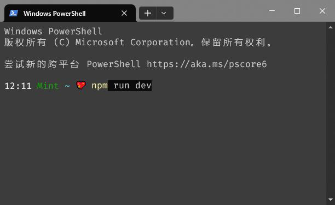335x205 pixels.
Task: Click the empty terminal area below the prompt
Action: (x=164, y=147)
